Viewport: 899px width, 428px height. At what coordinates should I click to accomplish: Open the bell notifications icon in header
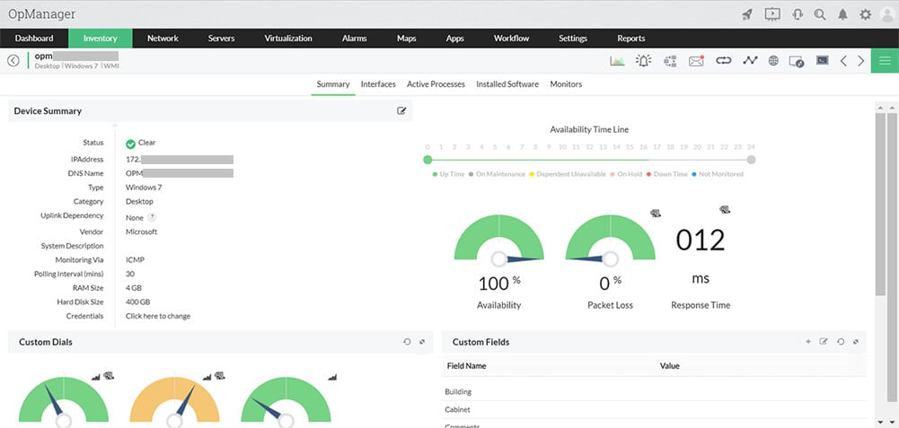(842, 14)
